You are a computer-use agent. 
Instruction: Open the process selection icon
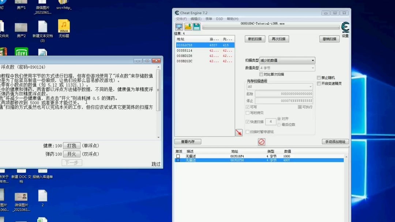[178, 26]
